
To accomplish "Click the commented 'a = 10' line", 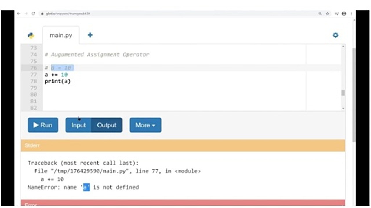I will 58,68.
